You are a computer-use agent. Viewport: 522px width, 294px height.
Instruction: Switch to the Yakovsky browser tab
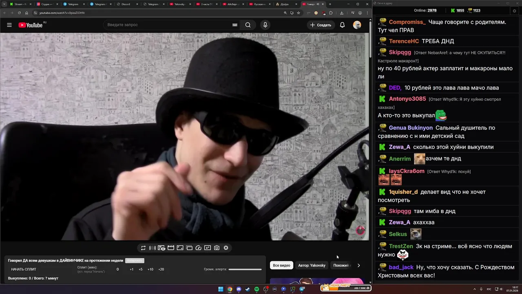click(179, 4)
